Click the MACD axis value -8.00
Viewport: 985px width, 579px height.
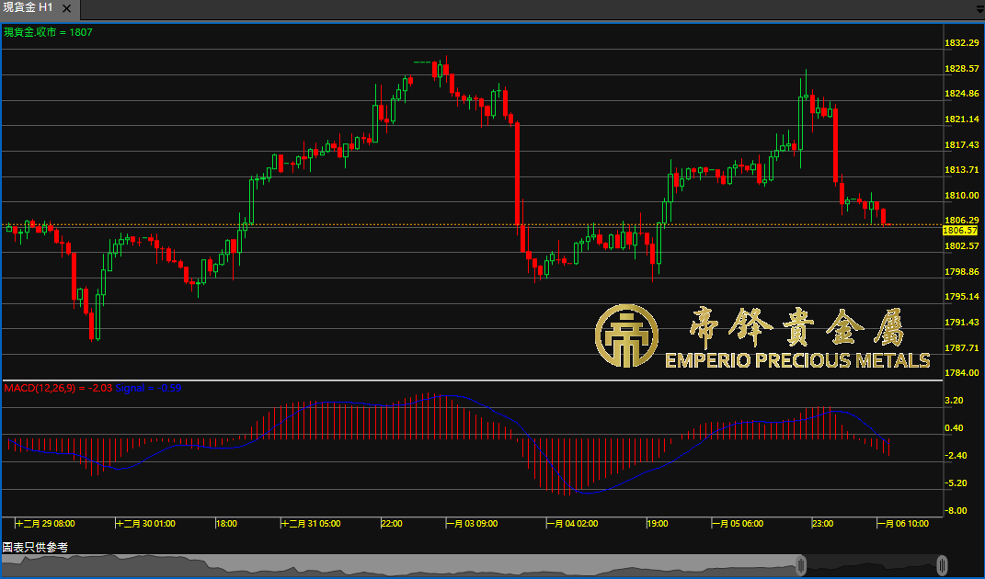pyautogui.click(x=956, y=511)
